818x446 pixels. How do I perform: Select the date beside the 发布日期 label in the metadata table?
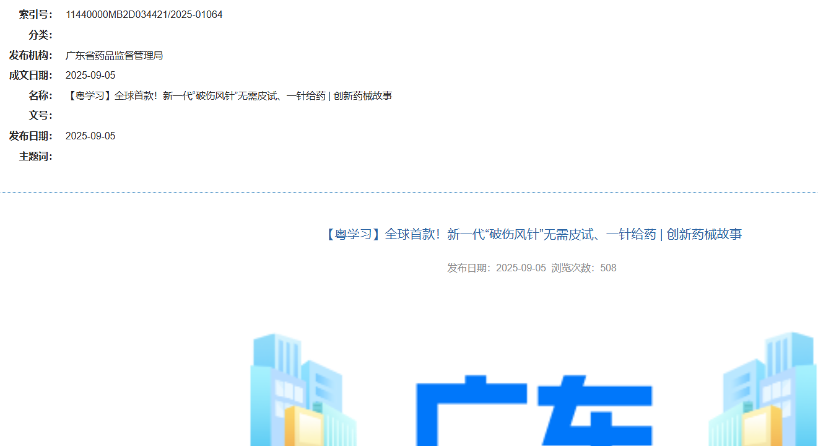pos(90,136)
